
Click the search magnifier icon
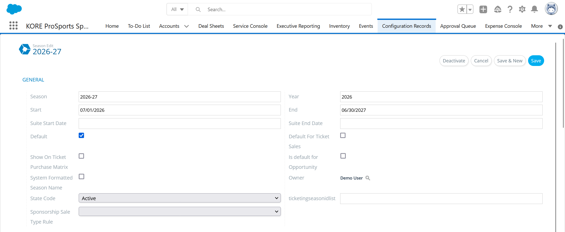(x=198, y=9)
